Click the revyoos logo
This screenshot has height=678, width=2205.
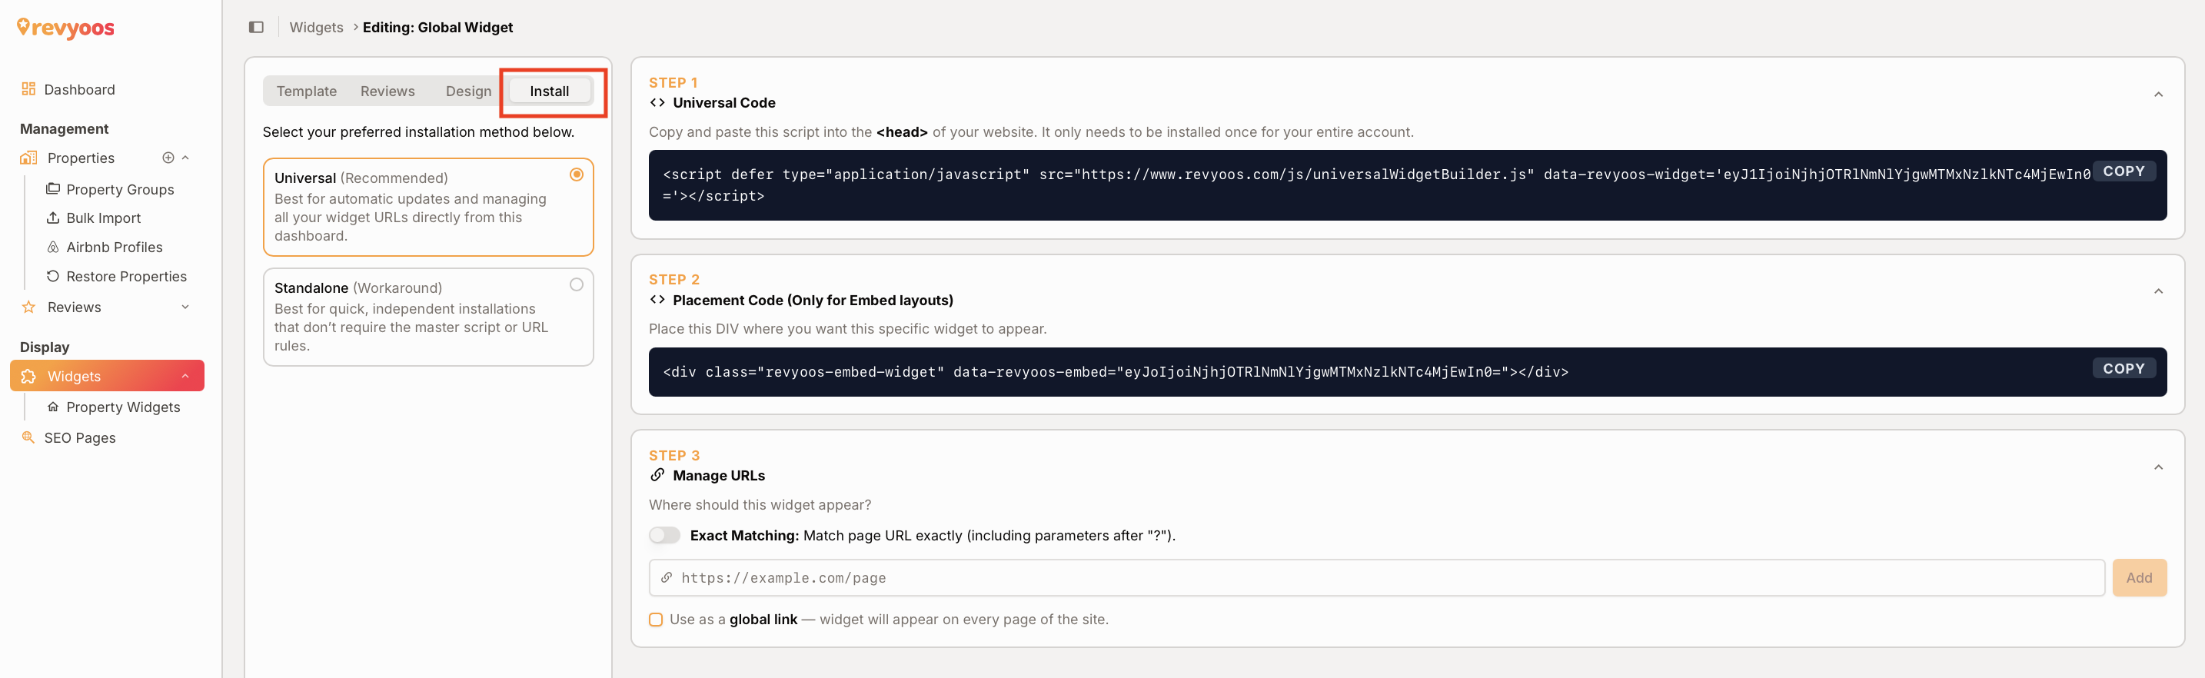point(66,28)
